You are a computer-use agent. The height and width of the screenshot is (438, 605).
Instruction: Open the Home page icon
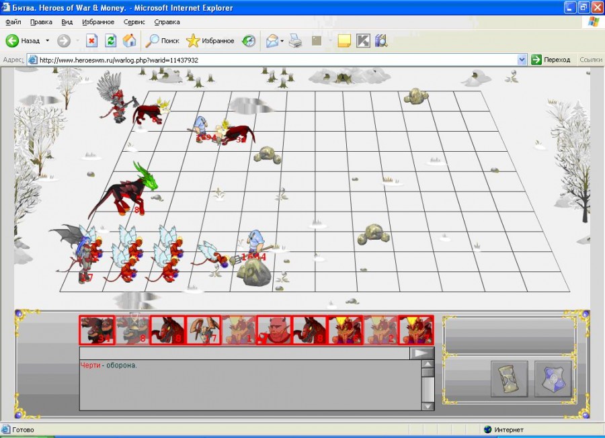(x=130, y=40)
